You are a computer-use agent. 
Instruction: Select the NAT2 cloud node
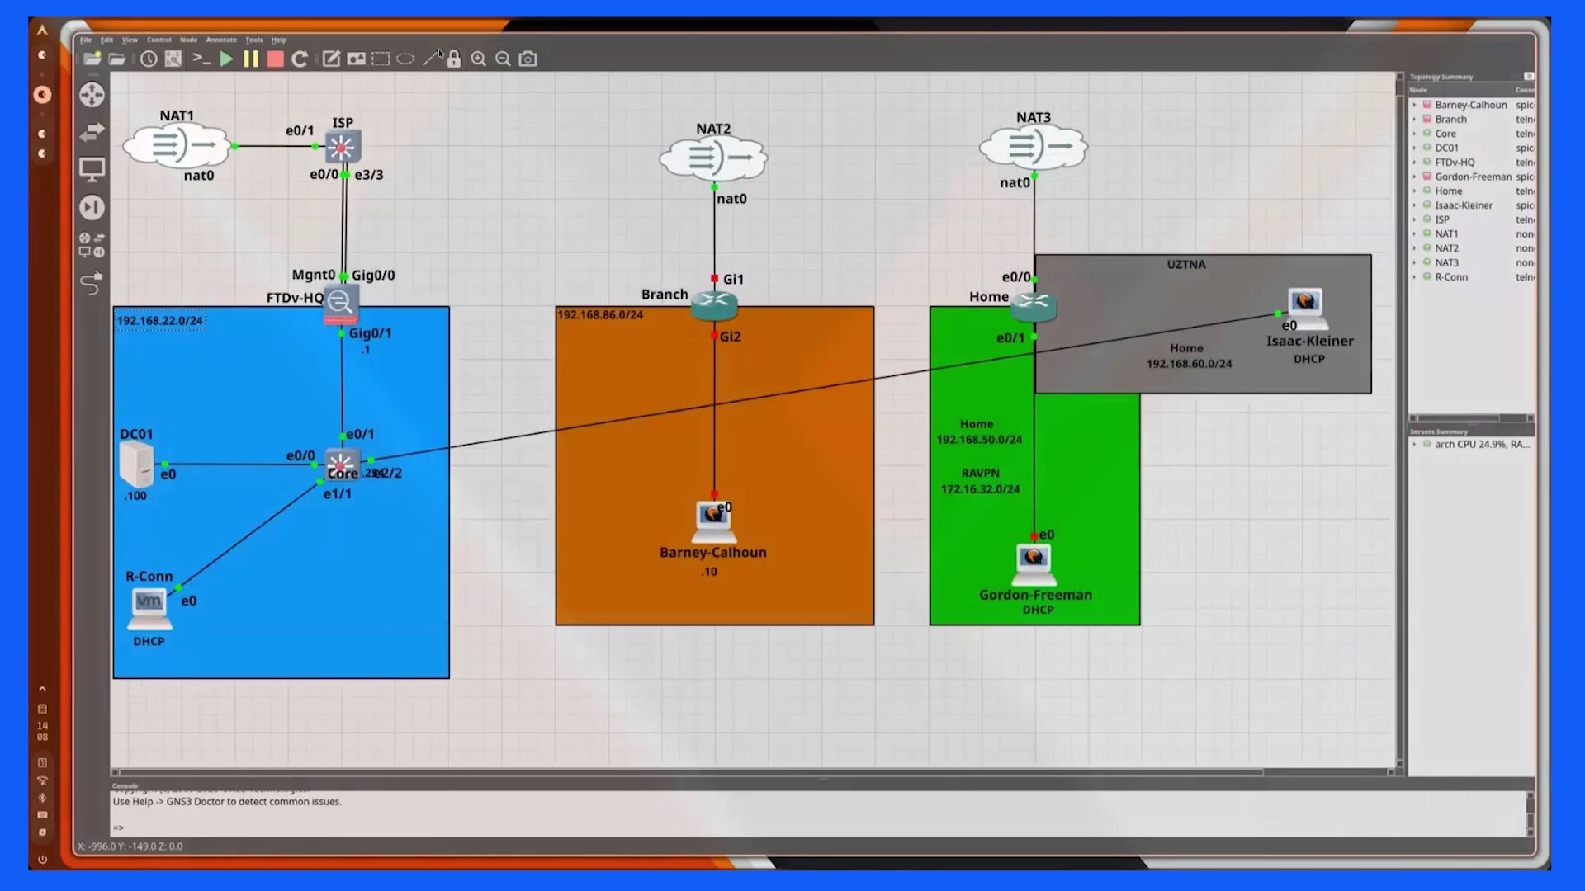tap(713, 158)
